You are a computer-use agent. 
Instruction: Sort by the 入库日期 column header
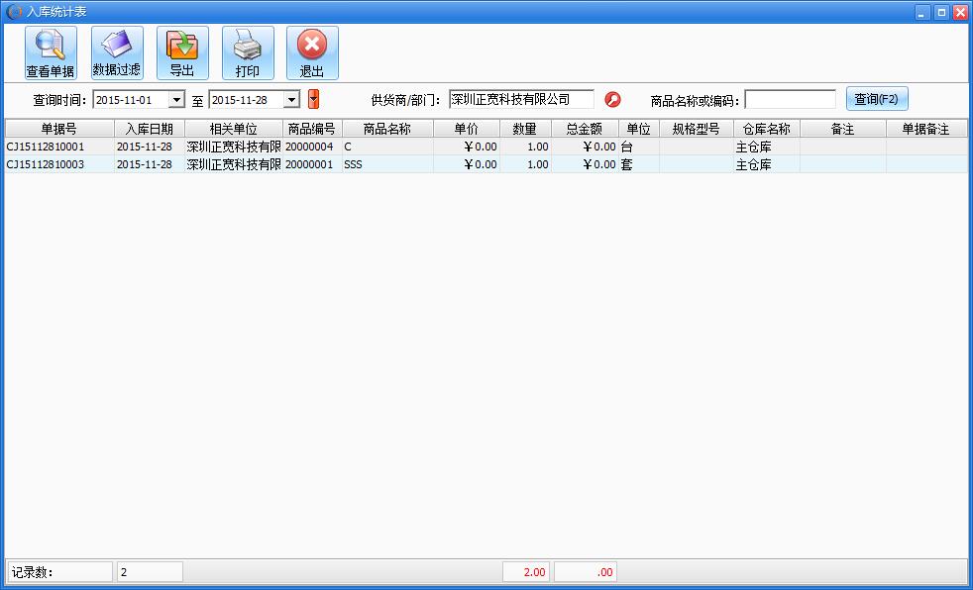(150, 129)
